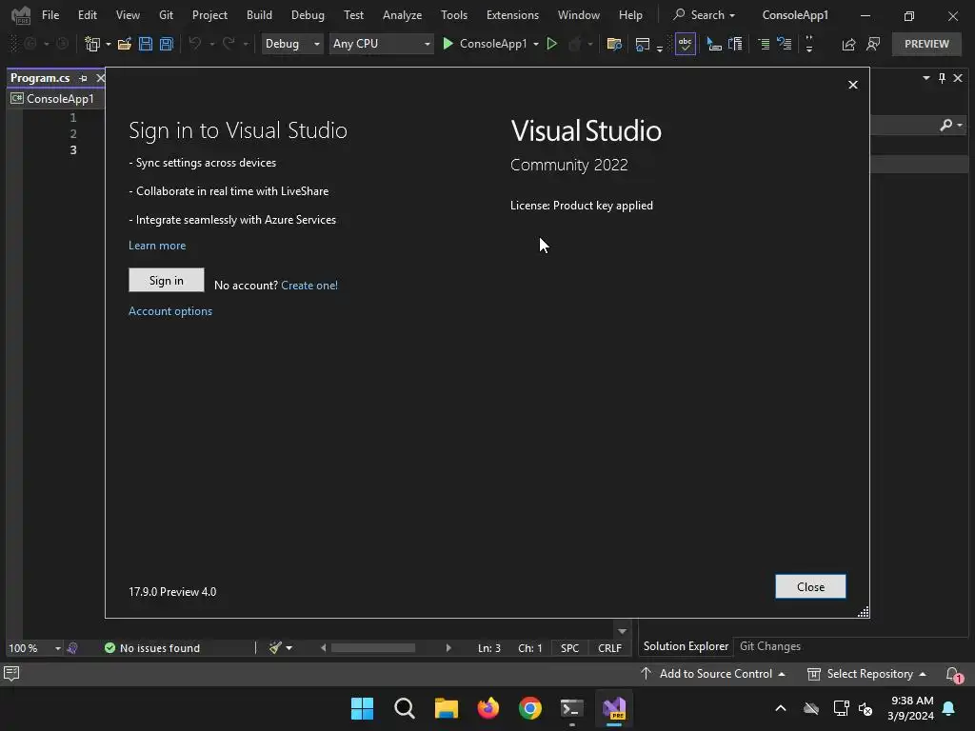
Task: Click the No issues found indicator
Action: tap(152, 648)
